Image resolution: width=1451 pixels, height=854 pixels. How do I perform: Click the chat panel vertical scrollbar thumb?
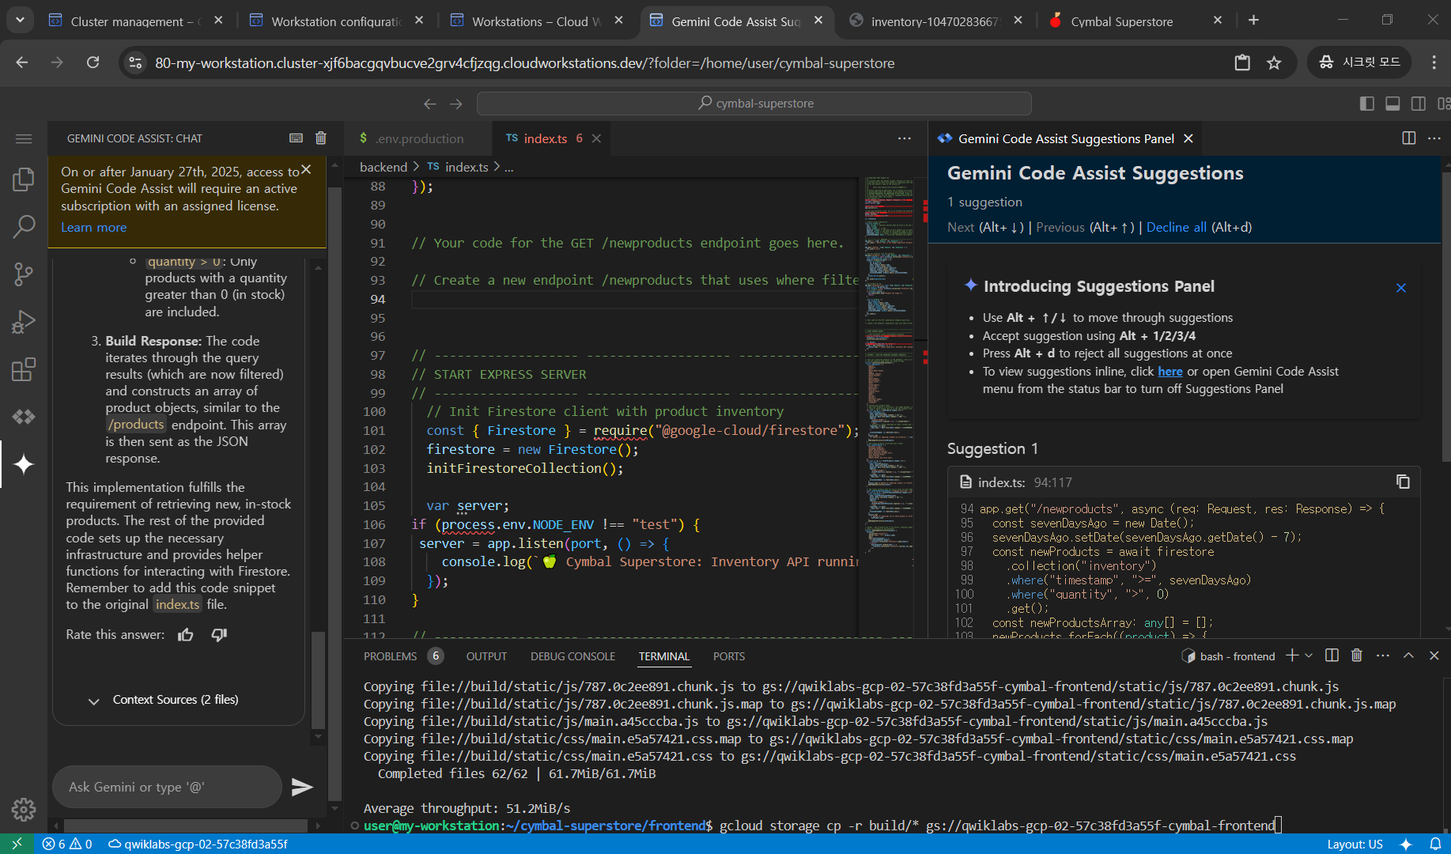[x=318, y=680]
